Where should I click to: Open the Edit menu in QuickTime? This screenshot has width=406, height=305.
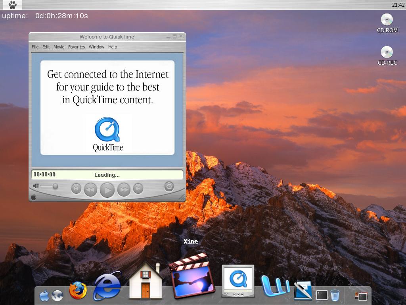coord(46,47)
